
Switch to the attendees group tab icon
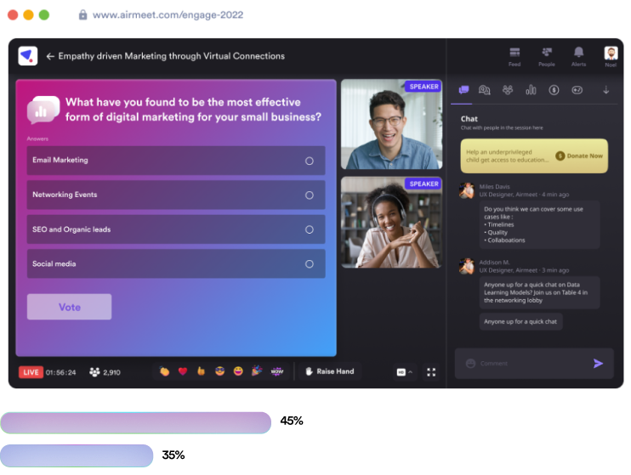(508, 90)
